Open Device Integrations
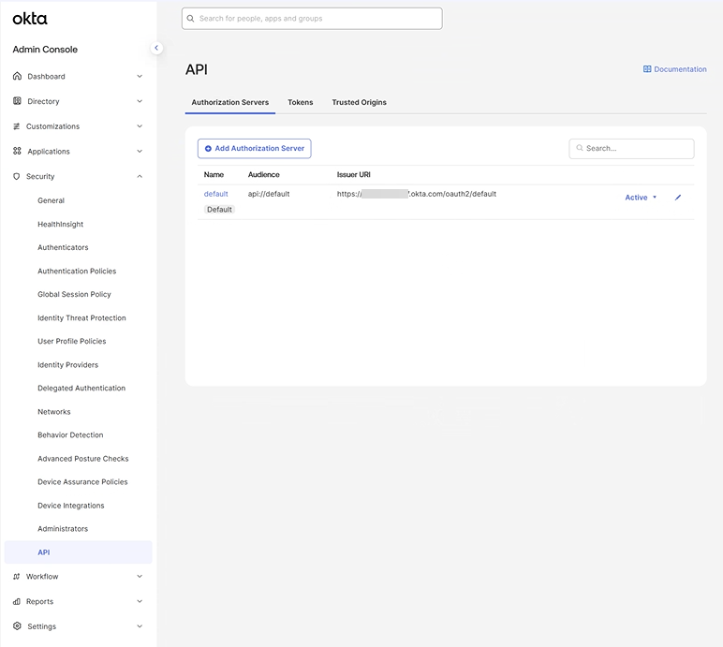The width and height of the screenshot is (723, 647). coord(71,506)
